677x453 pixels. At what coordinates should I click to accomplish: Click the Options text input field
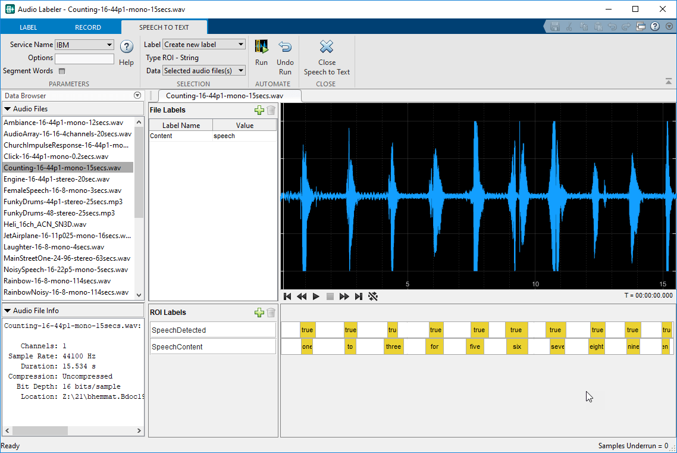[84, 58]
